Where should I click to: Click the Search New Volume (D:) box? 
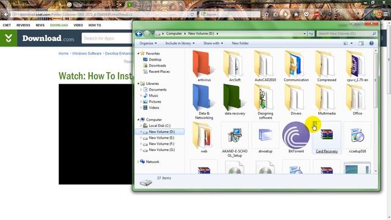click(x=346, y=34)
